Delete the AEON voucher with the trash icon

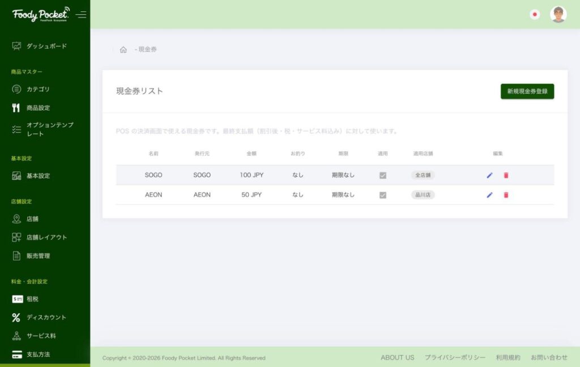[506, 195]
